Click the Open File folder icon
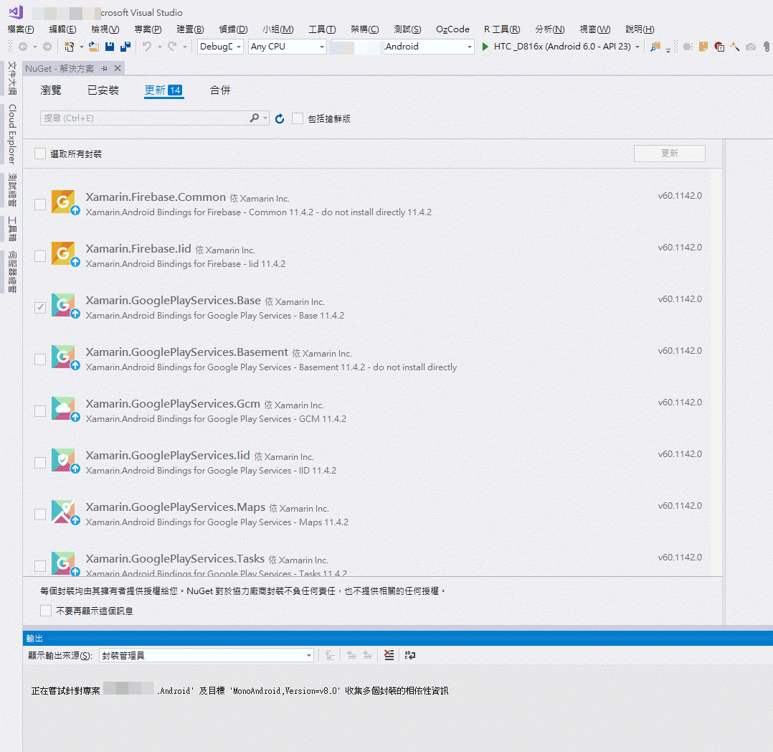This screenshot has height=752, width=773. pos(94,47)
